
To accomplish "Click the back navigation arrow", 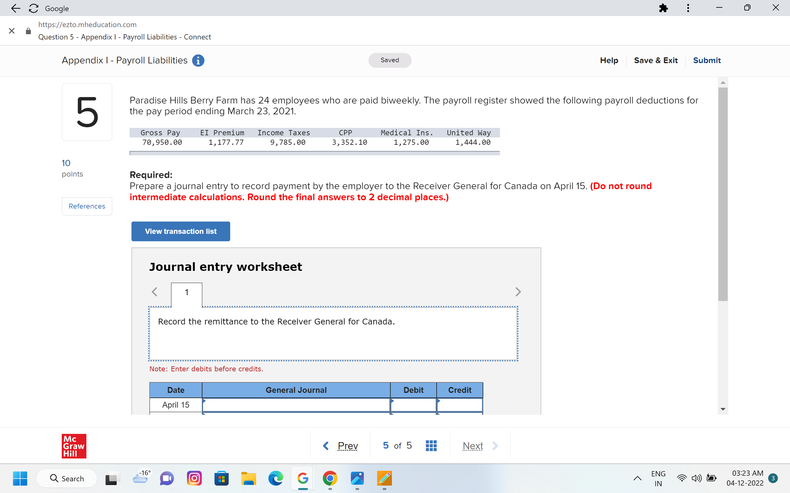I will pos(15,8).
